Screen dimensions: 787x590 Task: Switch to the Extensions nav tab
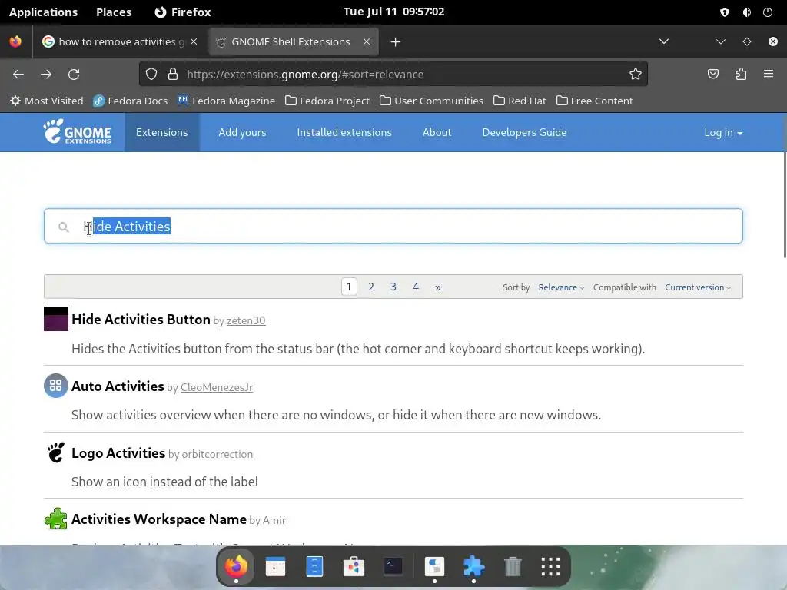click(x=161, y=132)
